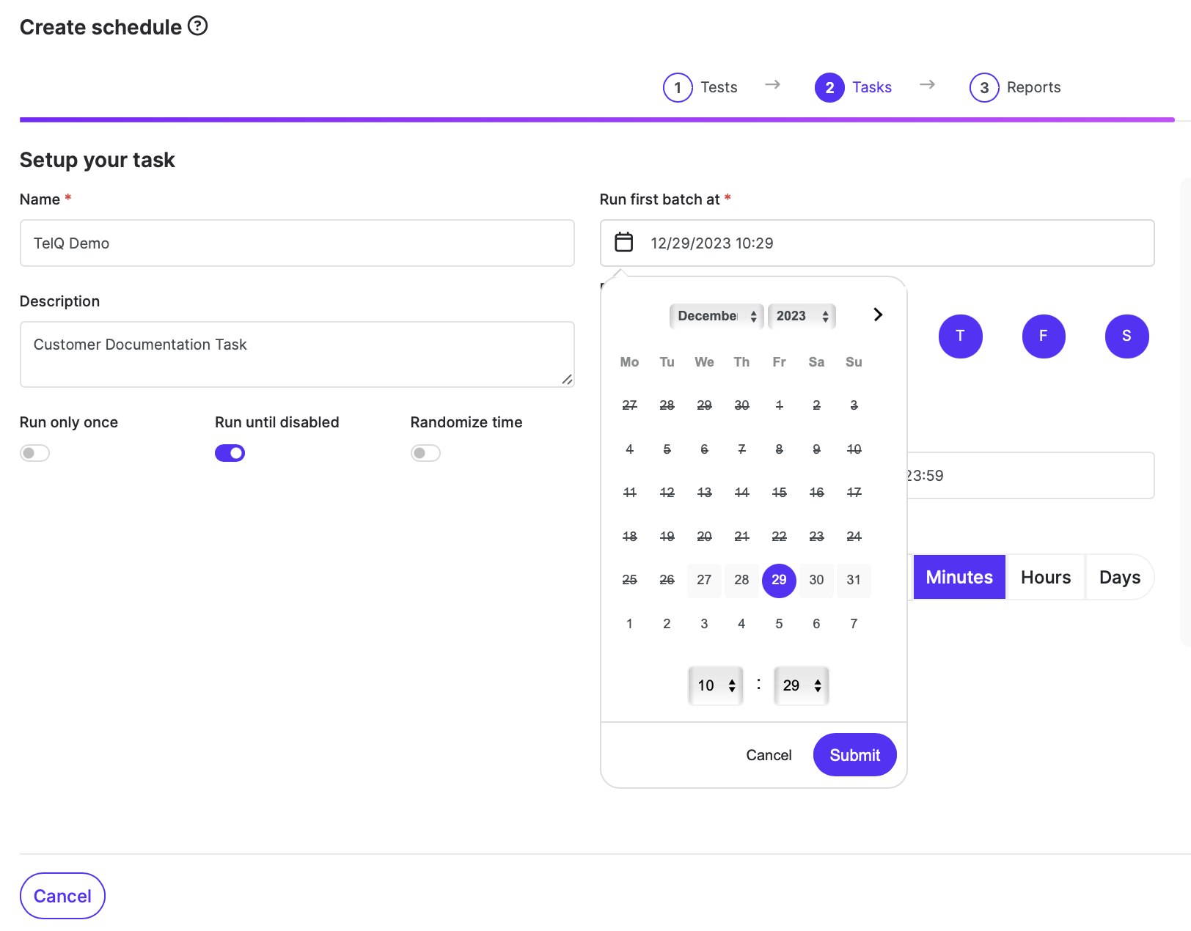Go to next month with chevron arrow
This screenshot has height=931, width=1191.
tap(878, 315)
